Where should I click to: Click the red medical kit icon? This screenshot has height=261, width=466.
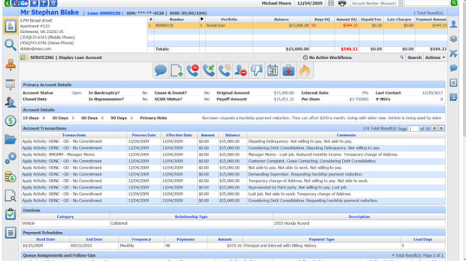pyautogui.click(x=289, y=70)
